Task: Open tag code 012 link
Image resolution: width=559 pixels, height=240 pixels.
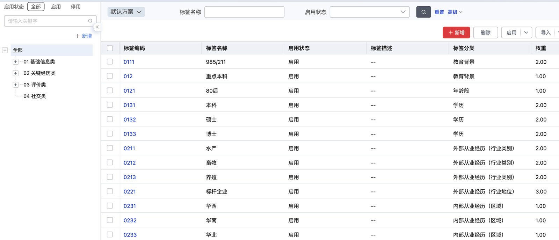Action: click(128, 77)
